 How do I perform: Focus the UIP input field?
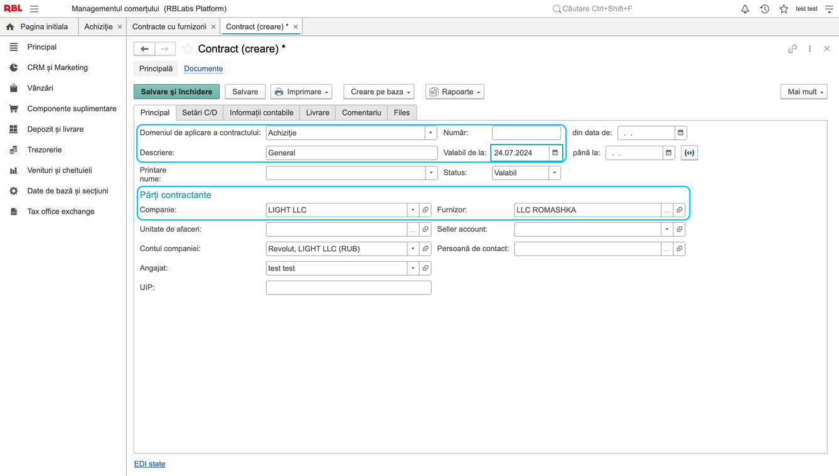348,288
